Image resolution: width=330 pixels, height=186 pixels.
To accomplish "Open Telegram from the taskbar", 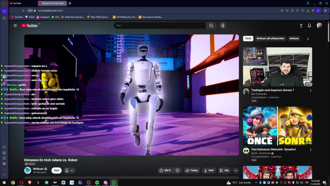I will [46, 183].
